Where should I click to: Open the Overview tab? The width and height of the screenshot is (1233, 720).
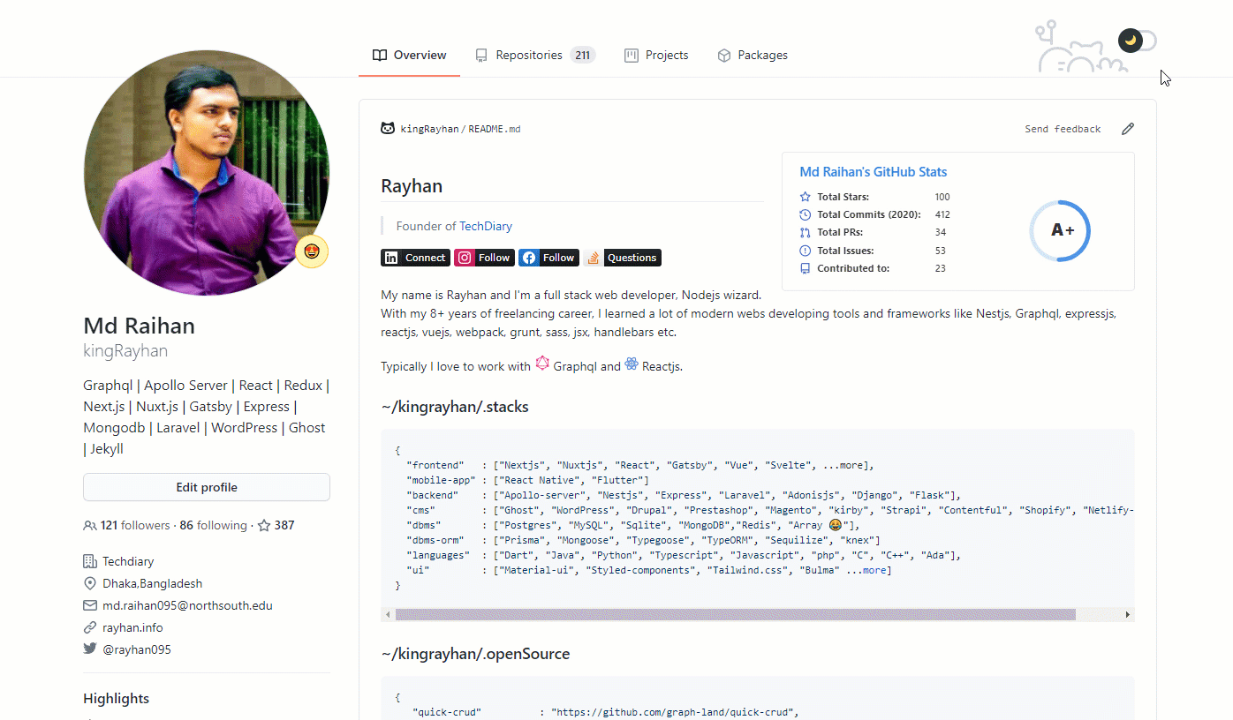409,55
